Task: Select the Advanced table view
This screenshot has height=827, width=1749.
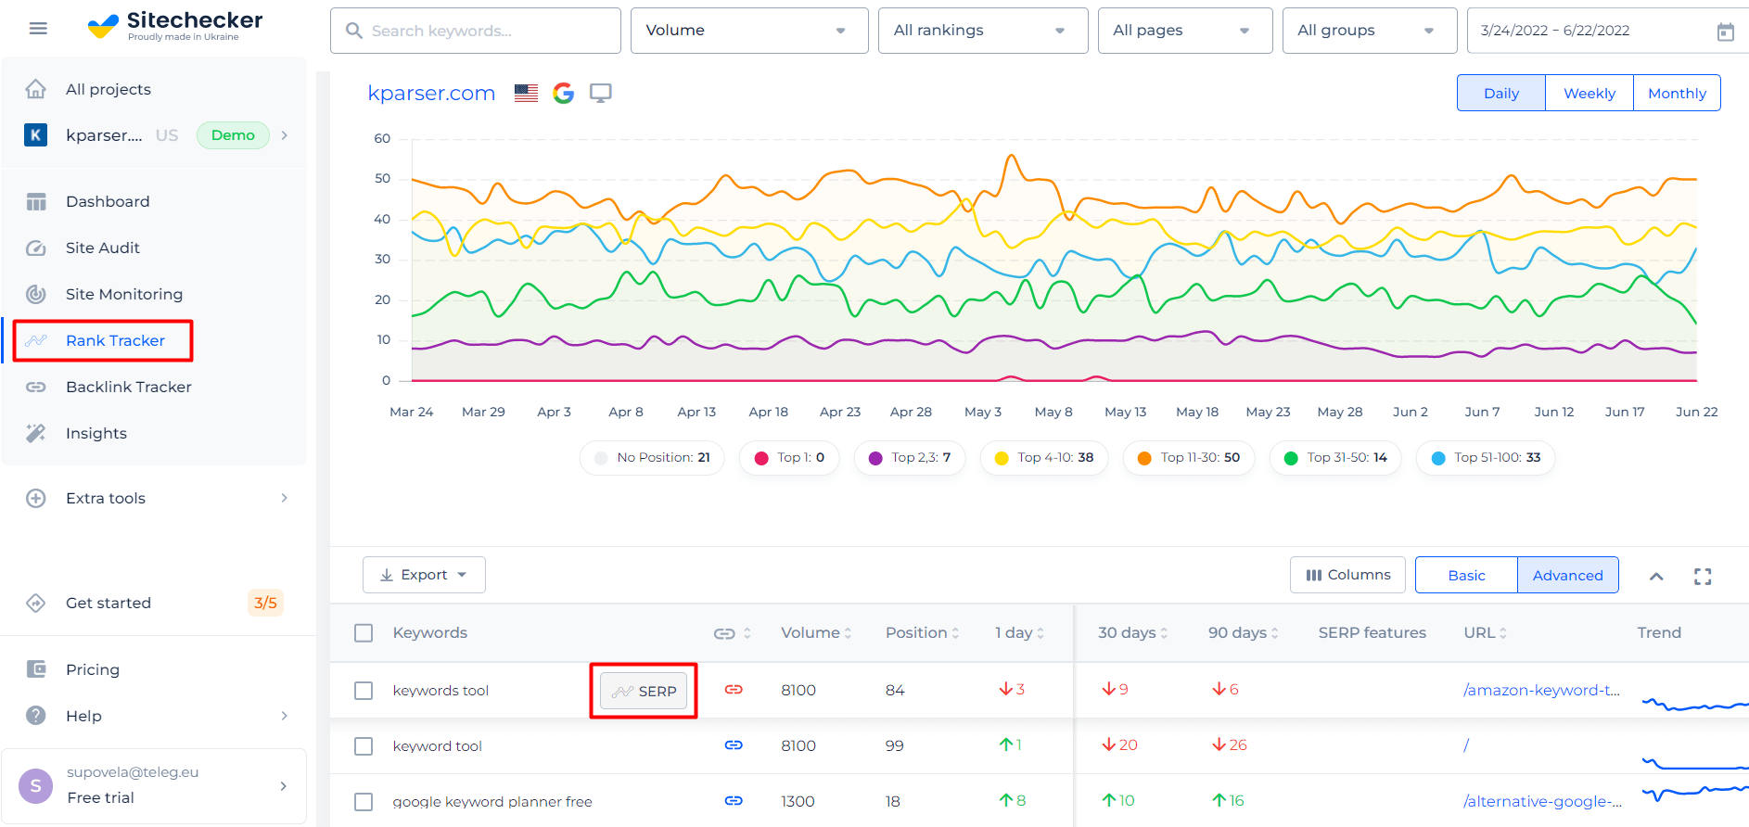Action: (1568, 575)
